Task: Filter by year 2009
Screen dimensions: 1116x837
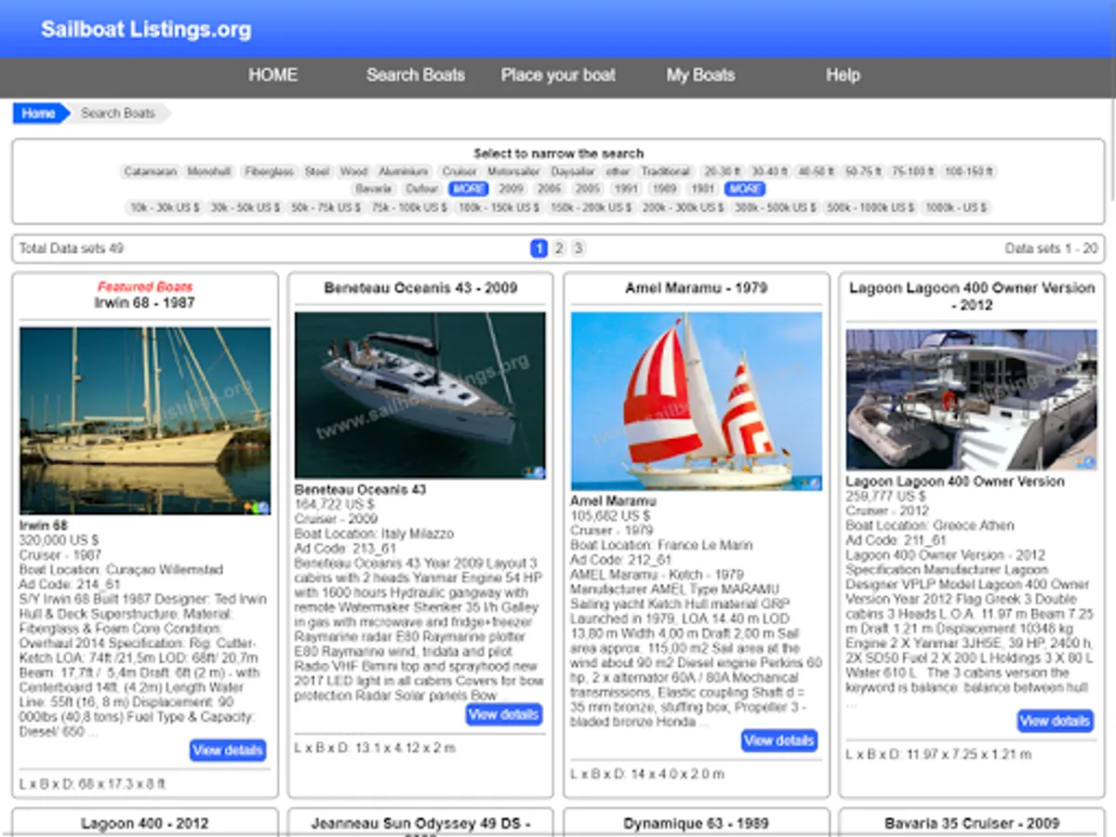Action: point(511,189)
